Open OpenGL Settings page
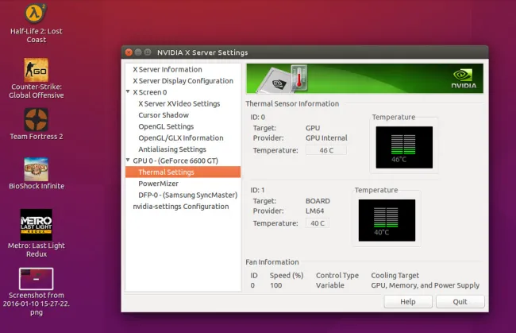The height and width of the screenshot is (333, 516). pyautogui.click(x=166, y=126)
